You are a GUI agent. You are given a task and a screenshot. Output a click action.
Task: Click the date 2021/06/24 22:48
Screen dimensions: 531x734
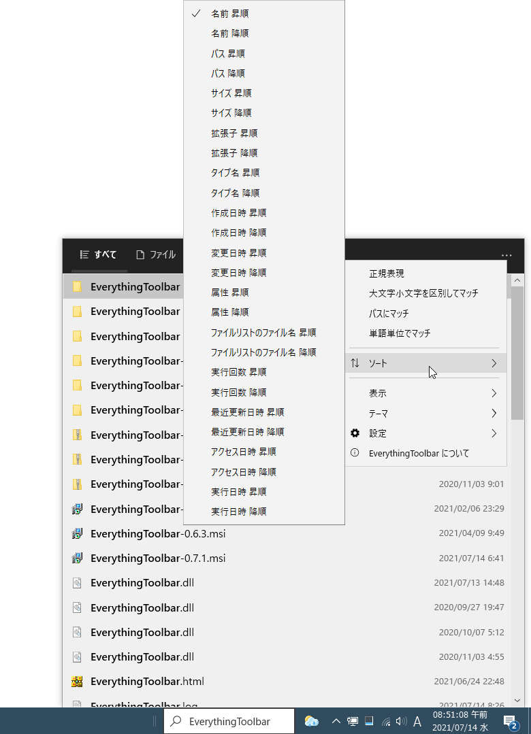(469, 682)
